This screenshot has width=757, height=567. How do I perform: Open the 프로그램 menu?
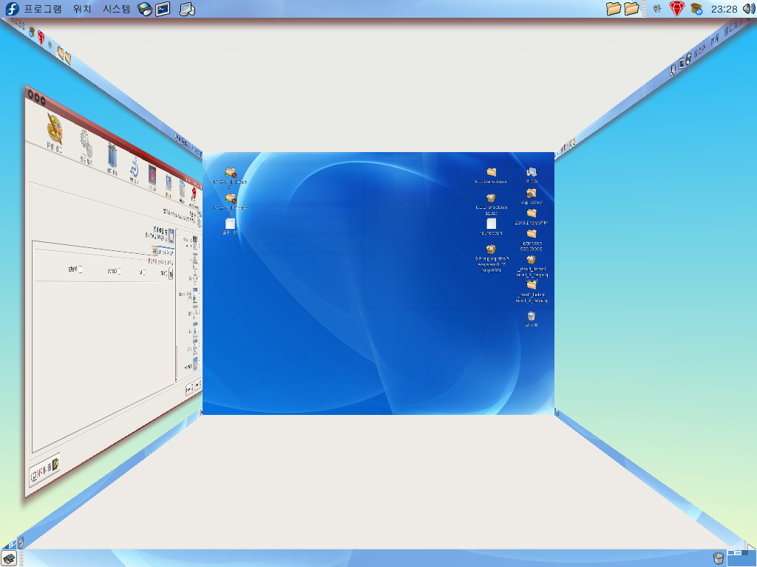coord(43,9)
